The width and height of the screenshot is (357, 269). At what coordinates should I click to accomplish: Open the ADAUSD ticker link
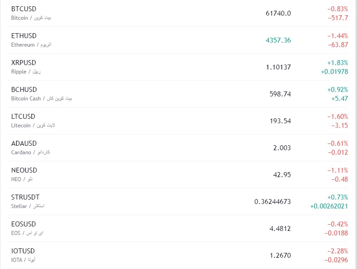click(24, 143)
